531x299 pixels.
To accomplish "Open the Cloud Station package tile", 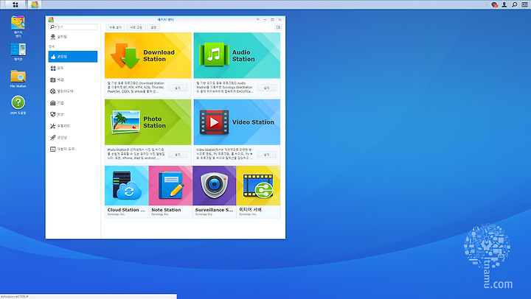I will tap(126, 191).
